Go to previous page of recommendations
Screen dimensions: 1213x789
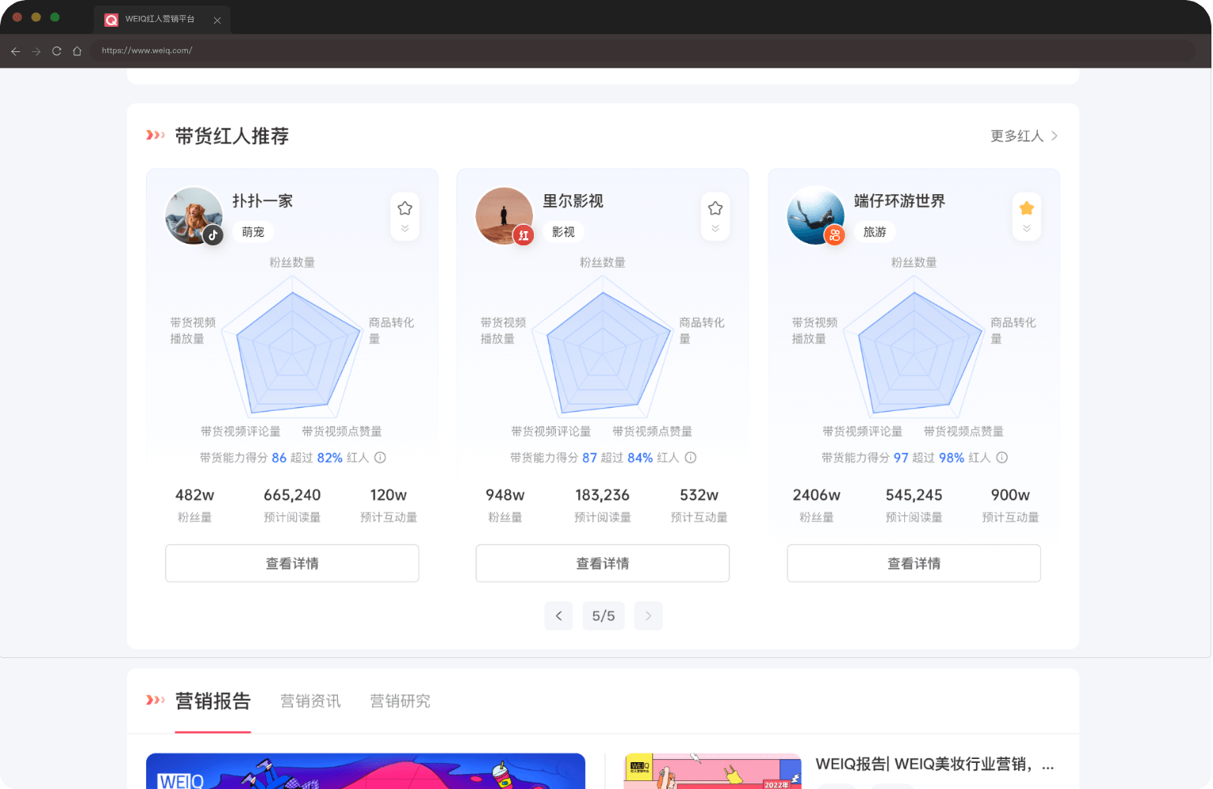558,616
